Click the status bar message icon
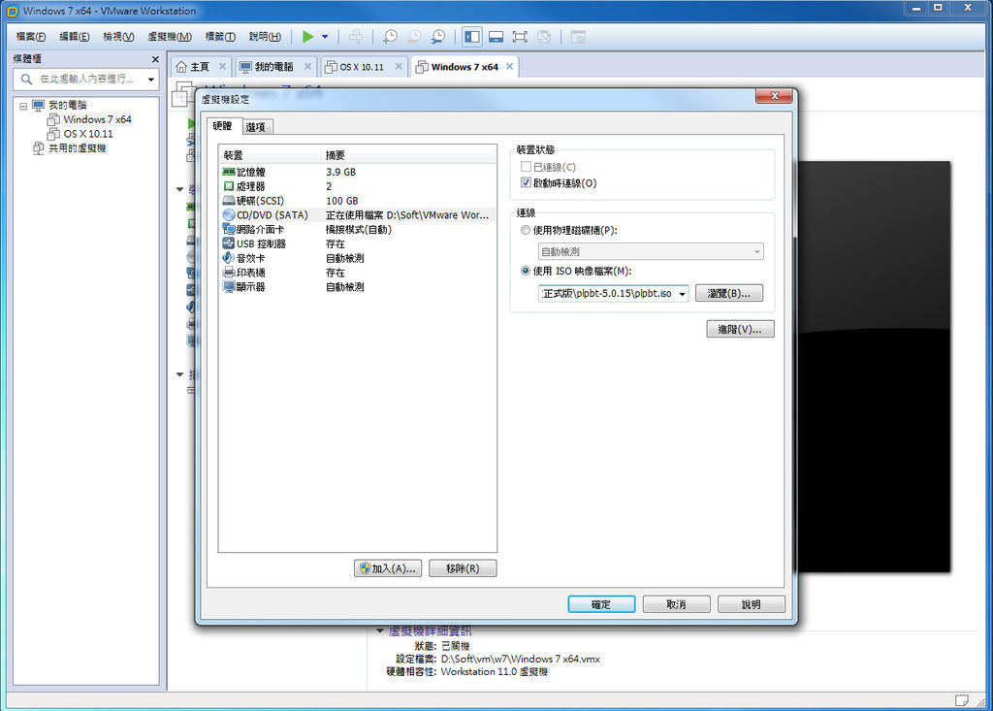Screen dimensions: 993x711 click(x=962, y=699)
